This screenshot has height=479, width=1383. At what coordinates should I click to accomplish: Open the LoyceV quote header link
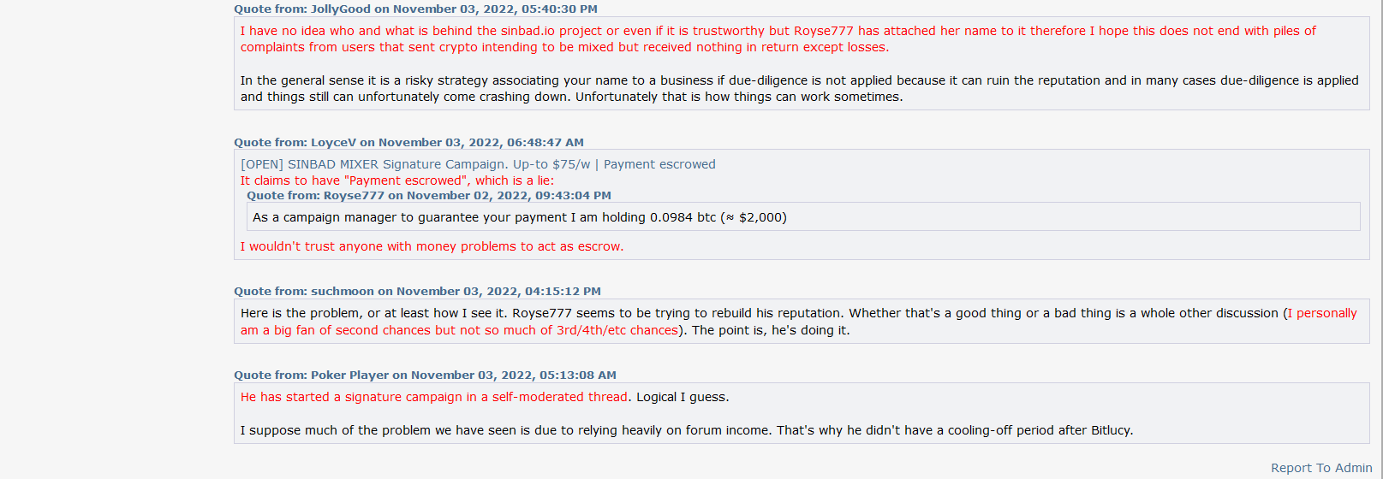(x=408, y=143)
